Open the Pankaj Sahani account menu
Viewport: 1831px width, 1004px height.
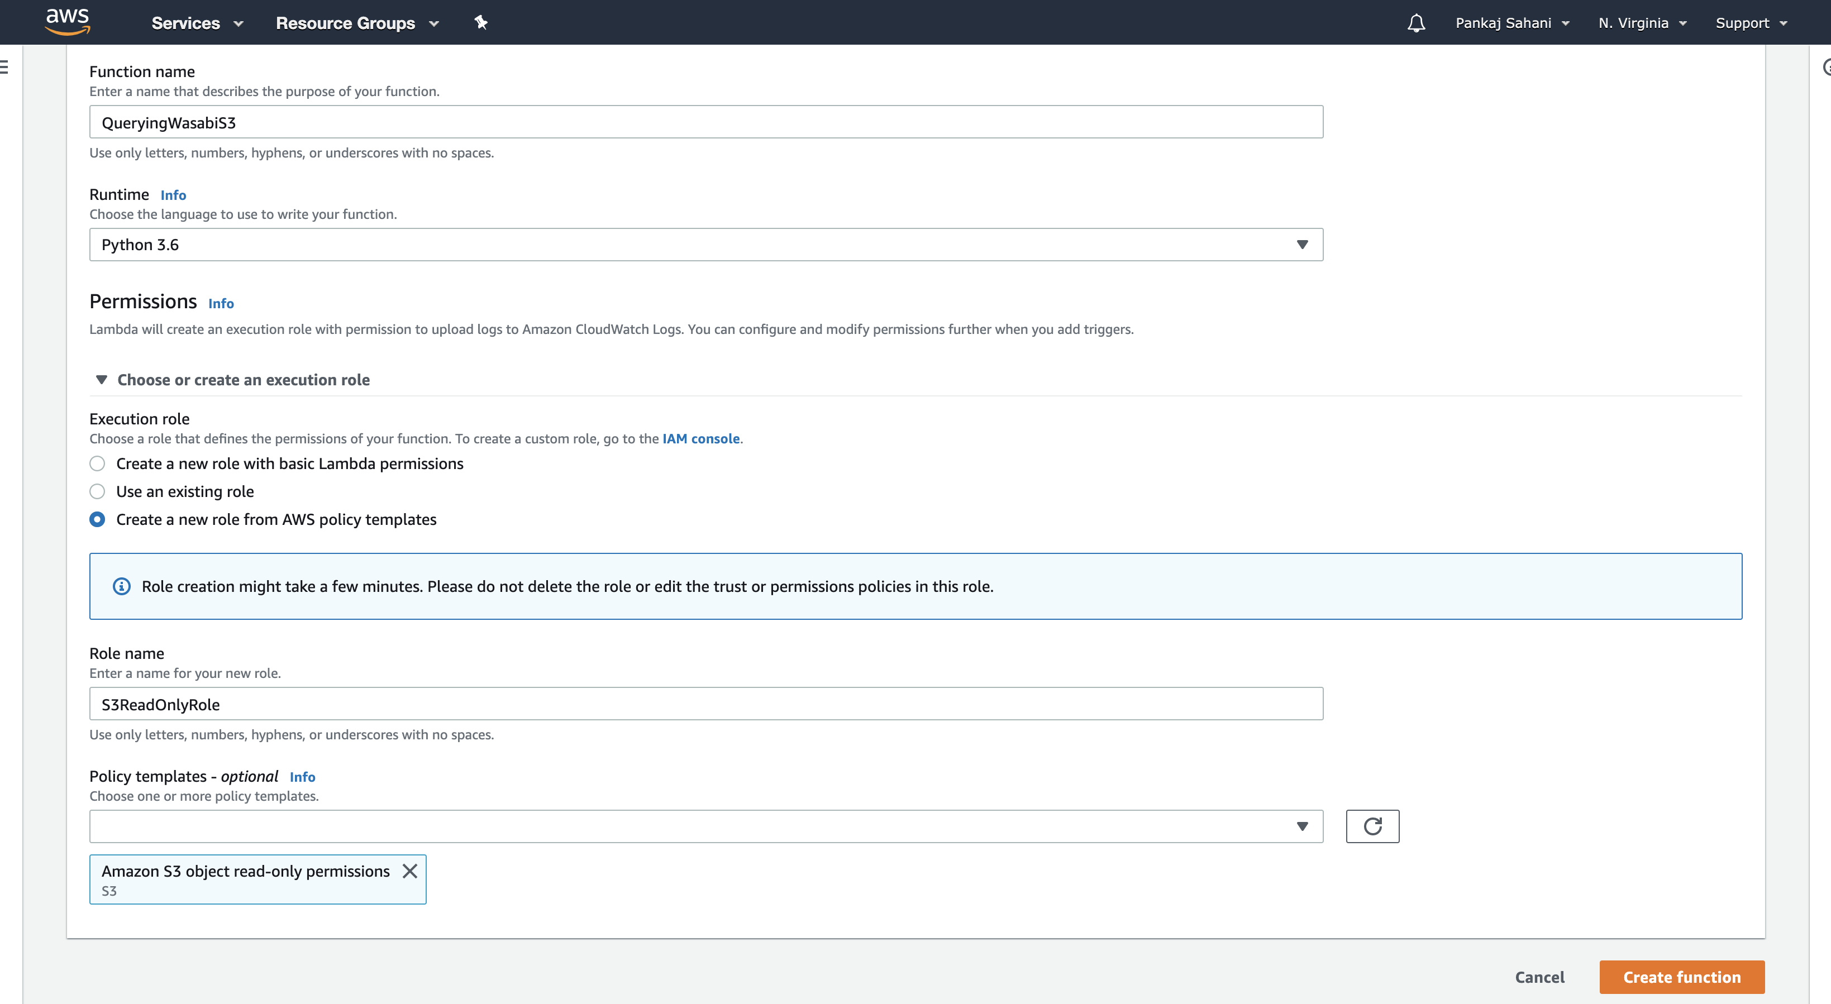[x=1512, y=23]
